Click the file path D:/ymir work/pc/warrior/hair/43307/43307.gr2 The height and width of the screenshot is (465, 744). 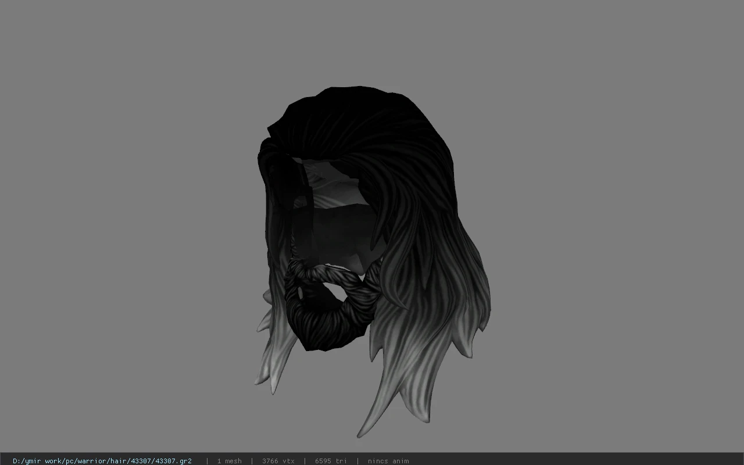(x=102, y=461)
